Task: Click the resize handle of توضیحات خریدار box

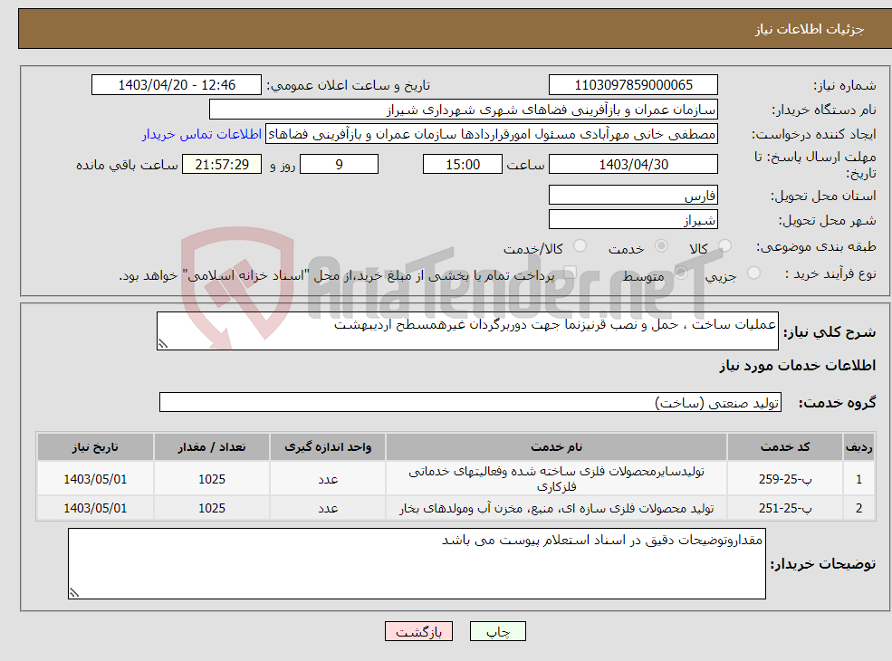Action: point(74,593)
